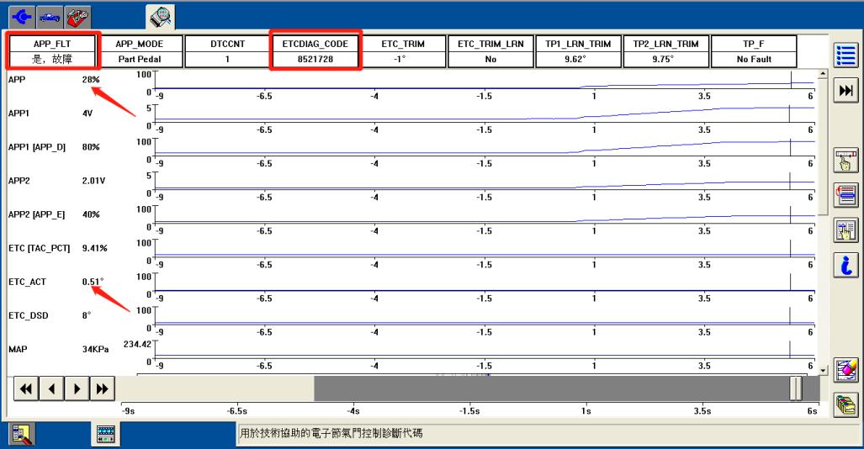Select the ETCDIAG_CODE 8521728 box
This screenshot has width=864, height=449.
[x=315, y=51]
